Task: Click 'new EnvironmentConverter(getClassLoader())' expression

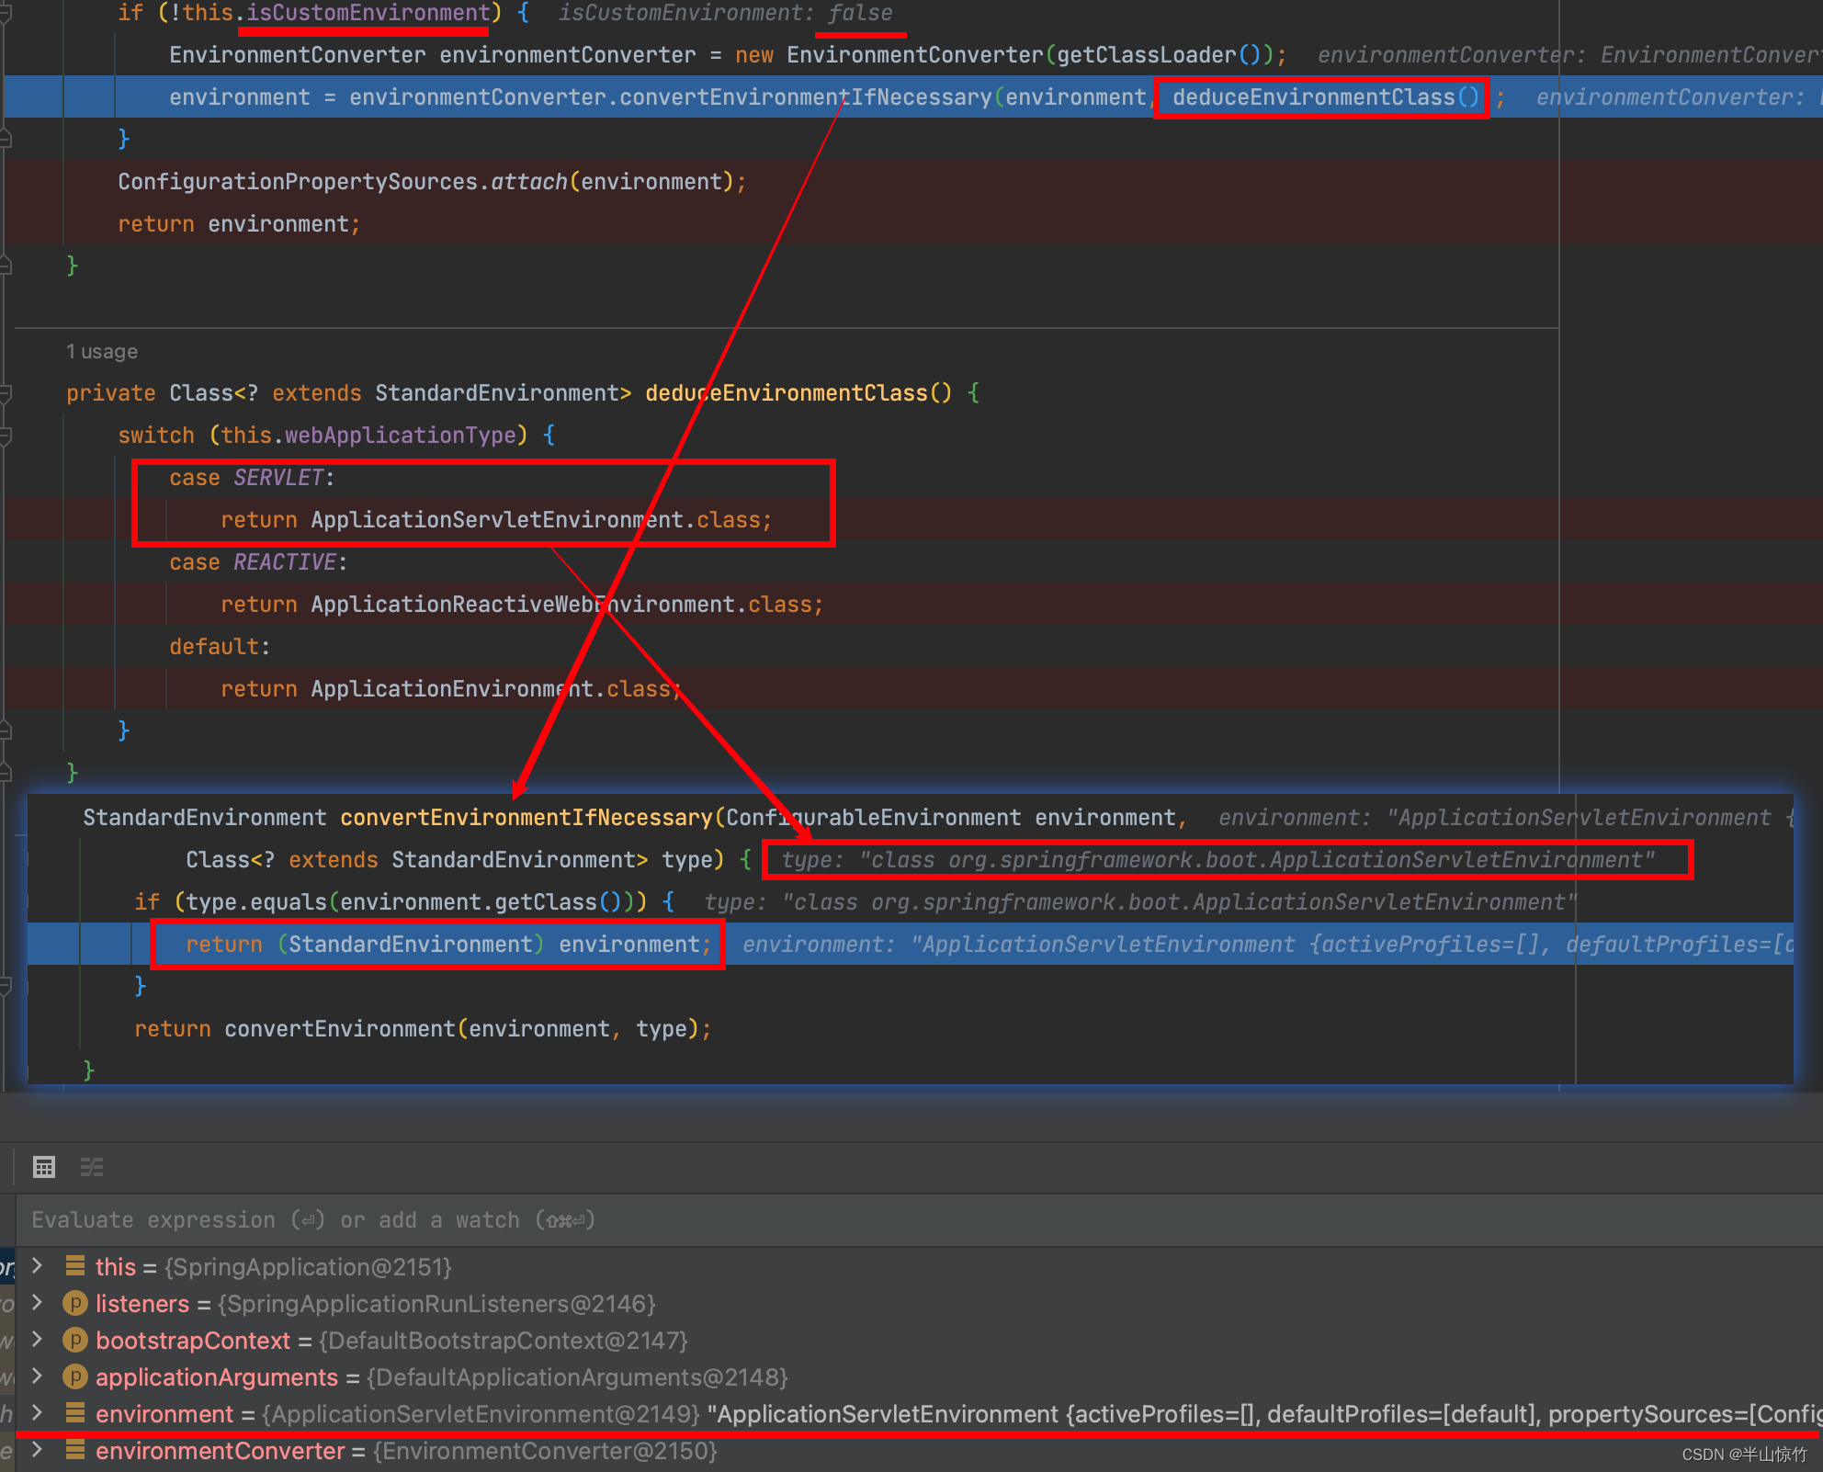Action: click(1004, 55)
